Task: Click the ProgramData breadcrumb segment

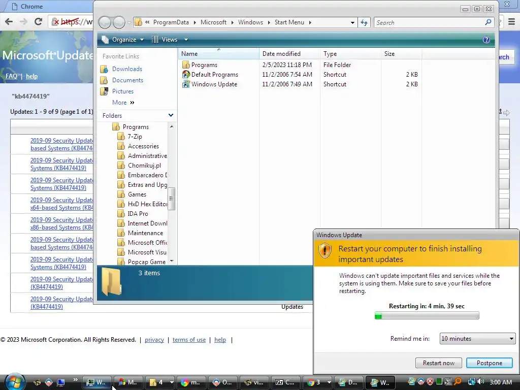Action: point(171,22)
